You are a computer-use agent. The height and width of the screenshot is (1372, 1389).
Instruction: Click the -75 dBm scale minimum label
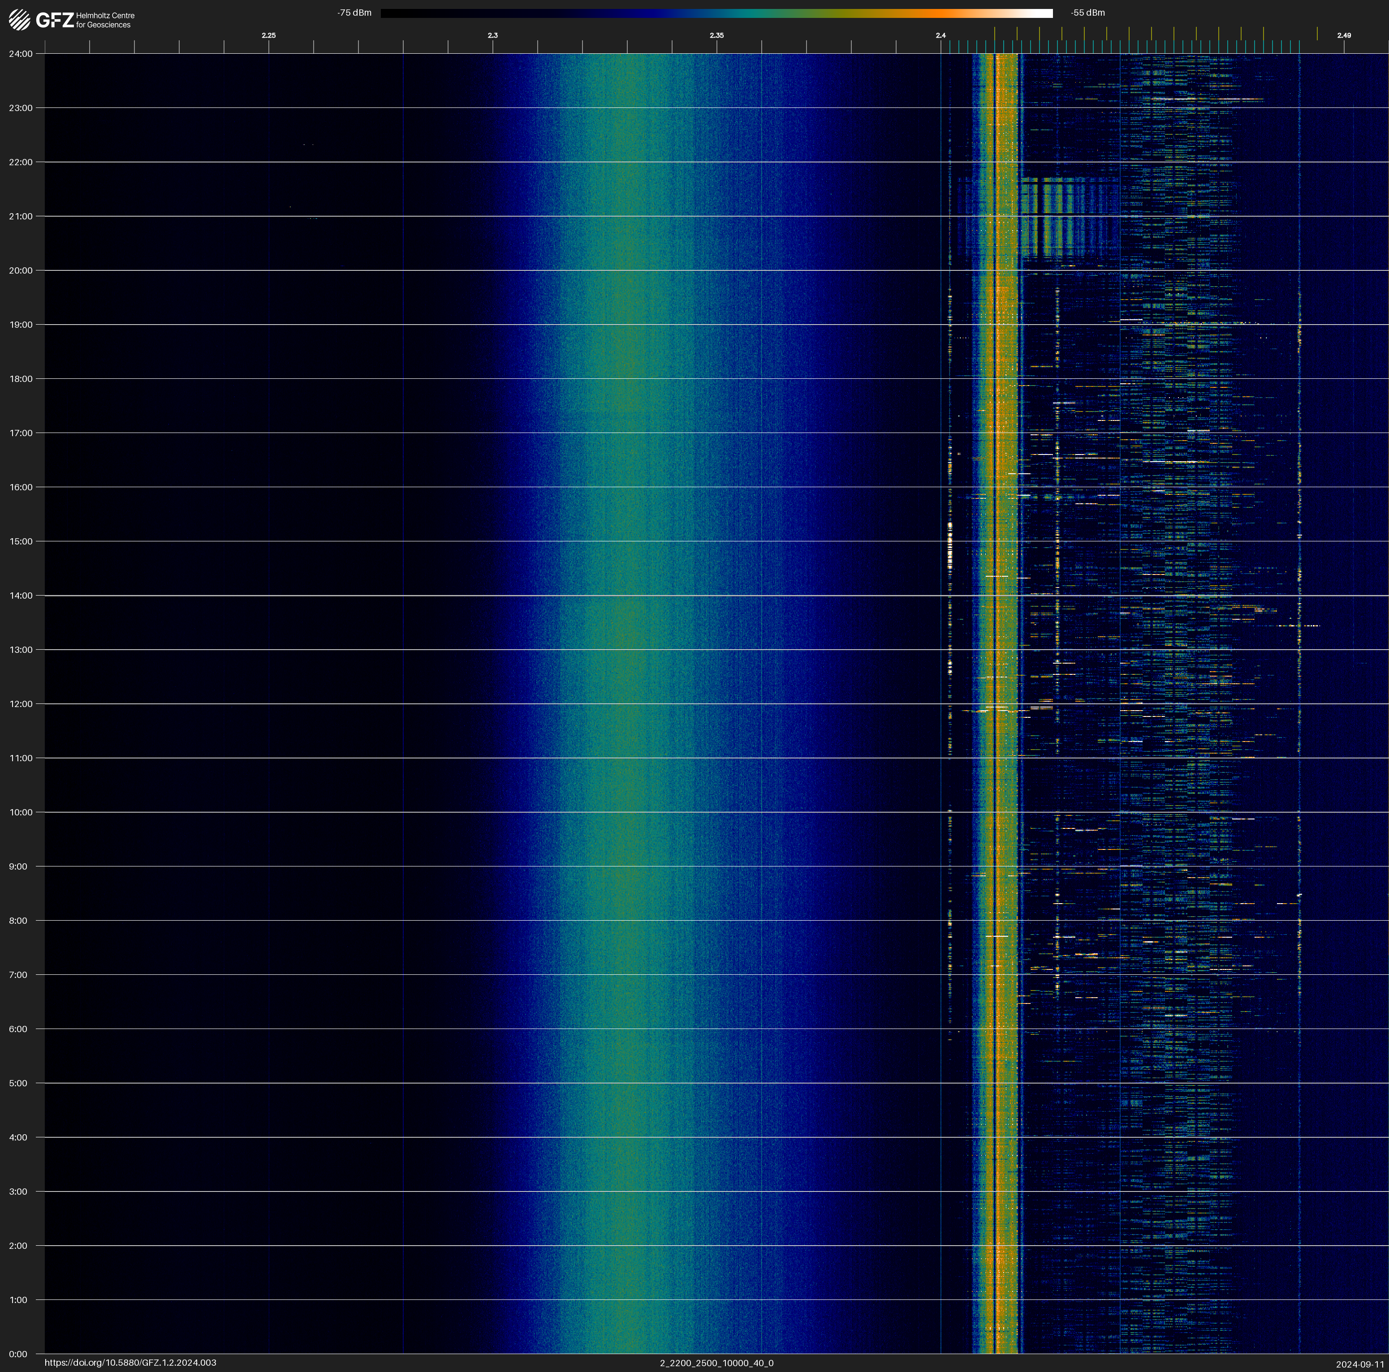point(354,13)
